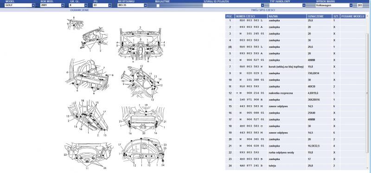Open the GR. GL. group dropdown

tap(78, 5)
